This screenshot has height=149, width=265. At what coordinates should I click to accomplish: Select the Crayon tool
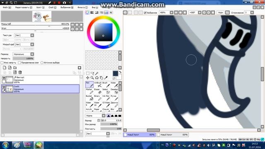[x=106, y=110]
